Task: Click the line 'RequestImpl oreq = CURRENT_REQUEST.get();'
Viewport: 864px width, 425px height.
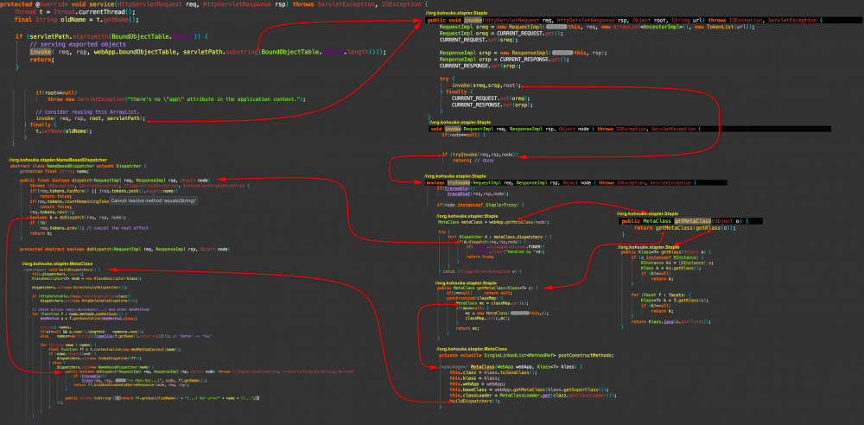Action: pos(501,33)
